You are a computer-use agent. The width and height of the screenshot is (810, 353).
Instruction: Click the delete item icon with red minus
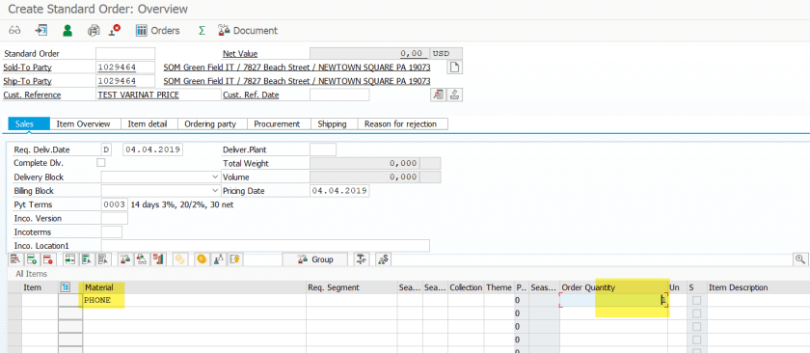point(47,258)
